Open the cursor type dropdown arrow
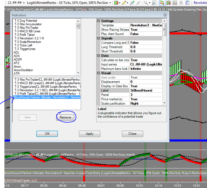The width and height of the screenshot is (207, 188). pos(149,3)
